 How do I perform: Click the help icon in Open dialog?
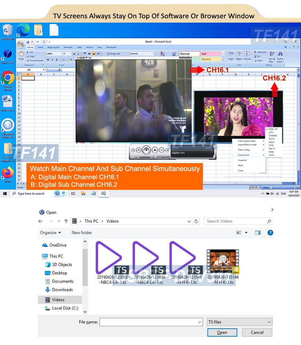point(270,233)
